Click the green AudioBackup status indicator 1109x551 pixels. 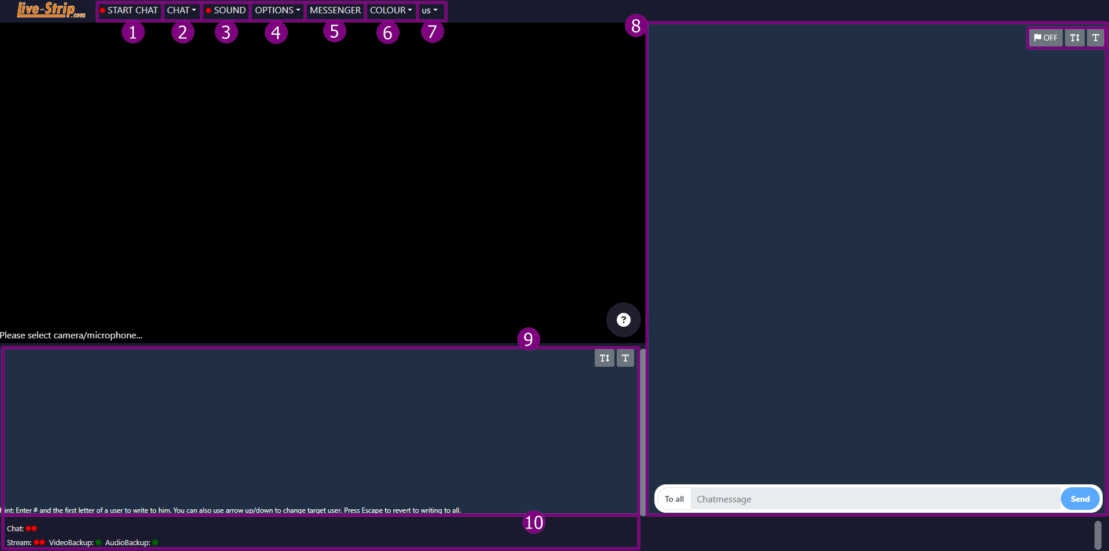(x=155, y=542)
